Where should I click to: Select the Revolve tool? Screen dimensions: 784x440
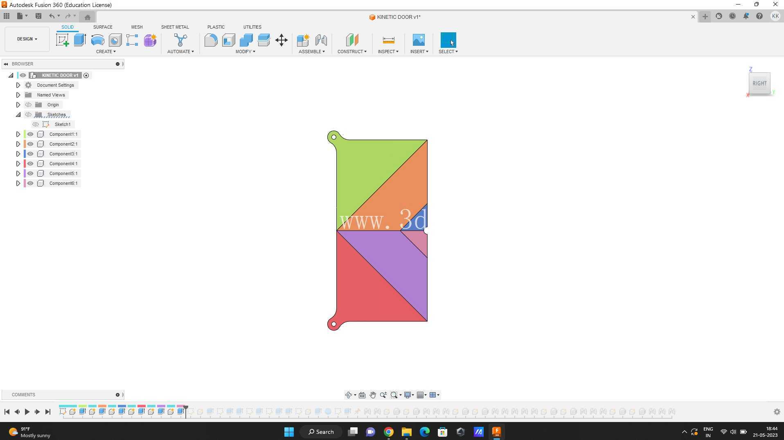pyautogui.click(x=97, y=40)
